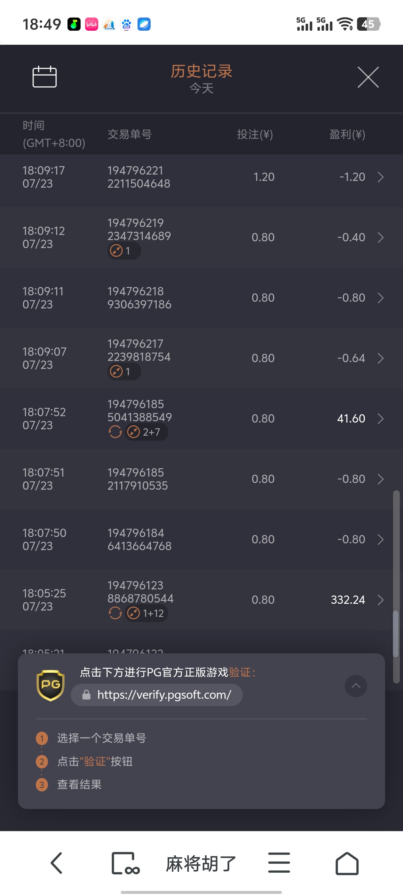This screenshot has height=895, width=403.
Task: Expand the 18:09:17 transaction details
Action: (x=380, y=177)
